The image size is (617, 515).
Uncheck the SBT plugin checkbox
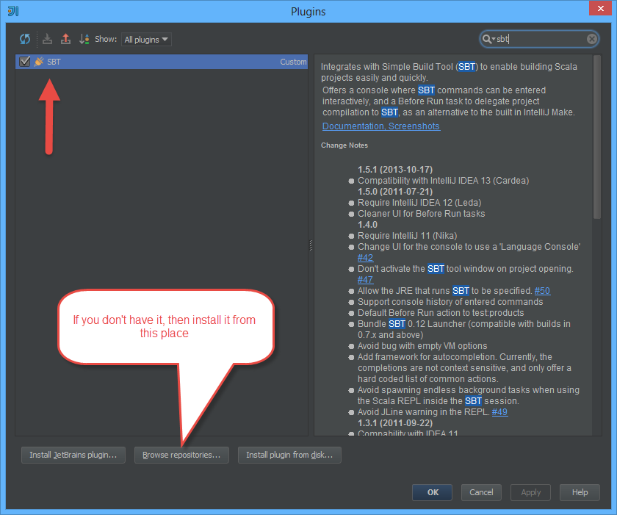25,62
